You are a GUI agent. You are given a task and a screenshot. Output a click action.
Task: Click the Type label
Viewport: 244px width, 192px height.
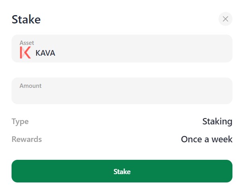click(x=20, y=121)
